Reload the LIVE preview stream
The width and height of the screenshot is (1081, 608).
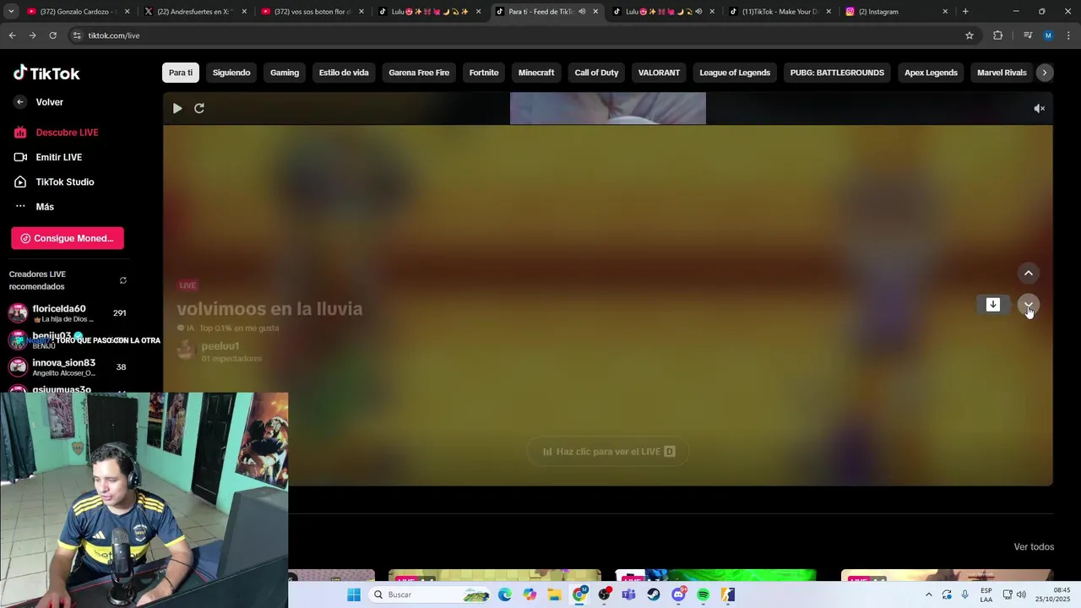[199, 108]
